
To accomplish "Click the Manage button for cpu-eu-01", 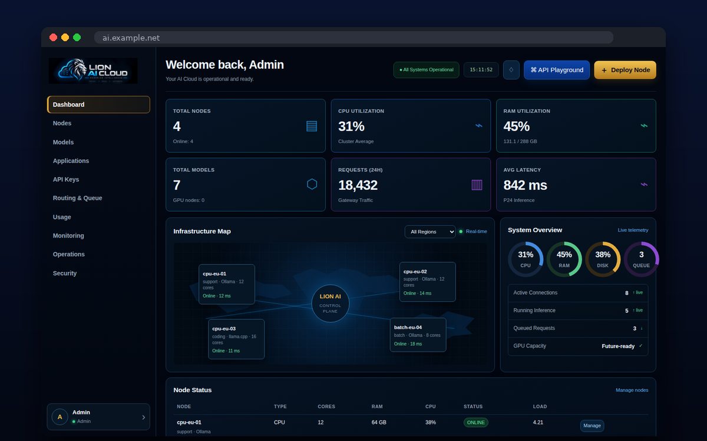I will click(592, 426).
